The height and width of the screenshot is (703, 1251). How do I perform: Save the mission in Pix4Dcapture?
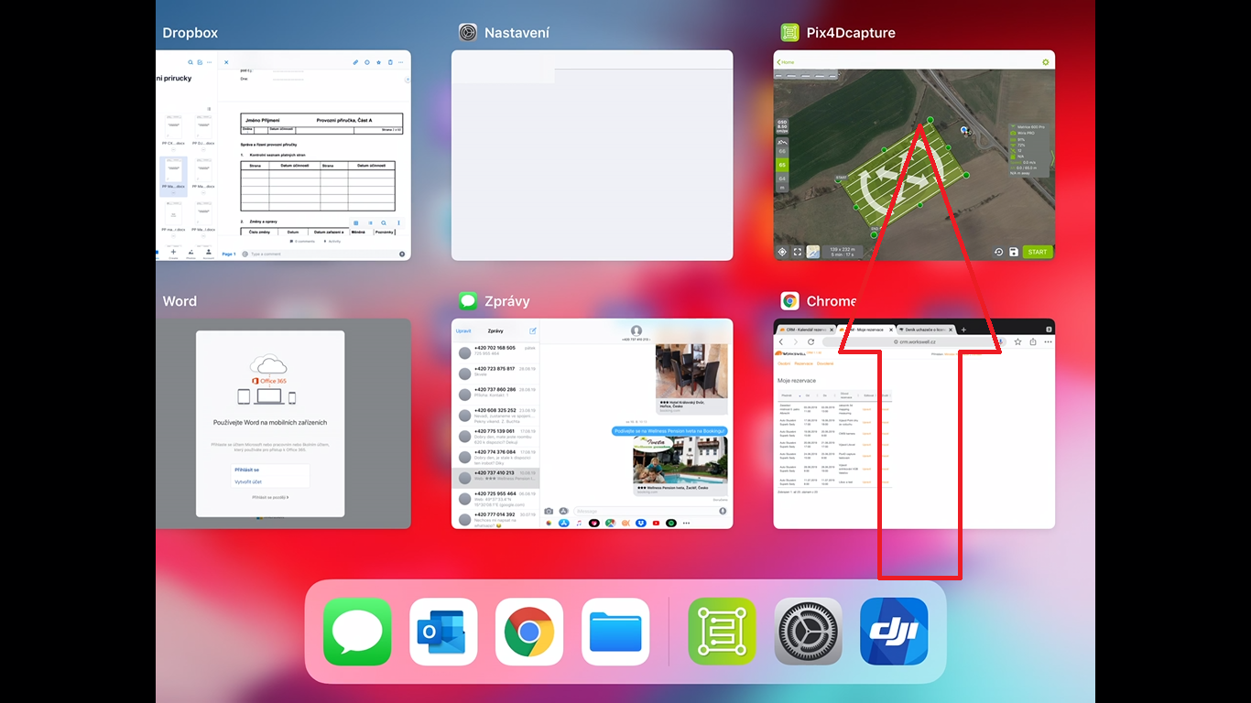pos(1014,252)
